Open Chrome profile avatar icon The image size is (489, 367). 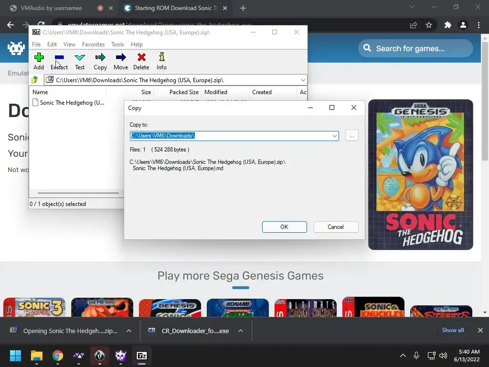pos(463,25)
